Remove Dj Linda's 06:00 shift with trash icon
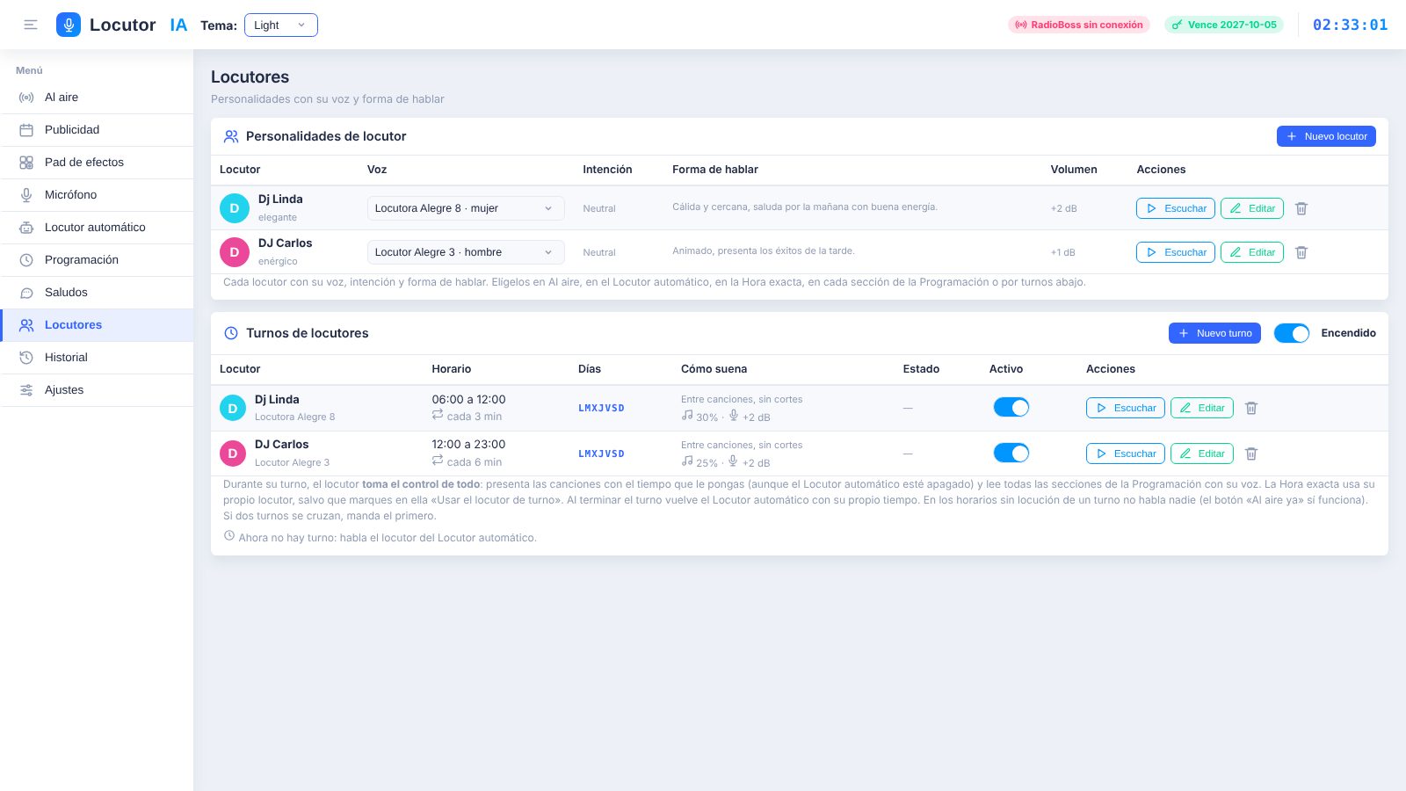Screen dimensions: 1406x791 click(1251, 408)
